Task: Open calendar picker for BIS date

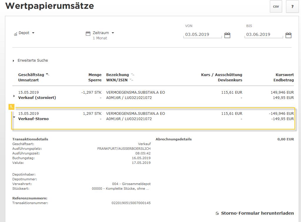Action: click(x=288, y=35)
